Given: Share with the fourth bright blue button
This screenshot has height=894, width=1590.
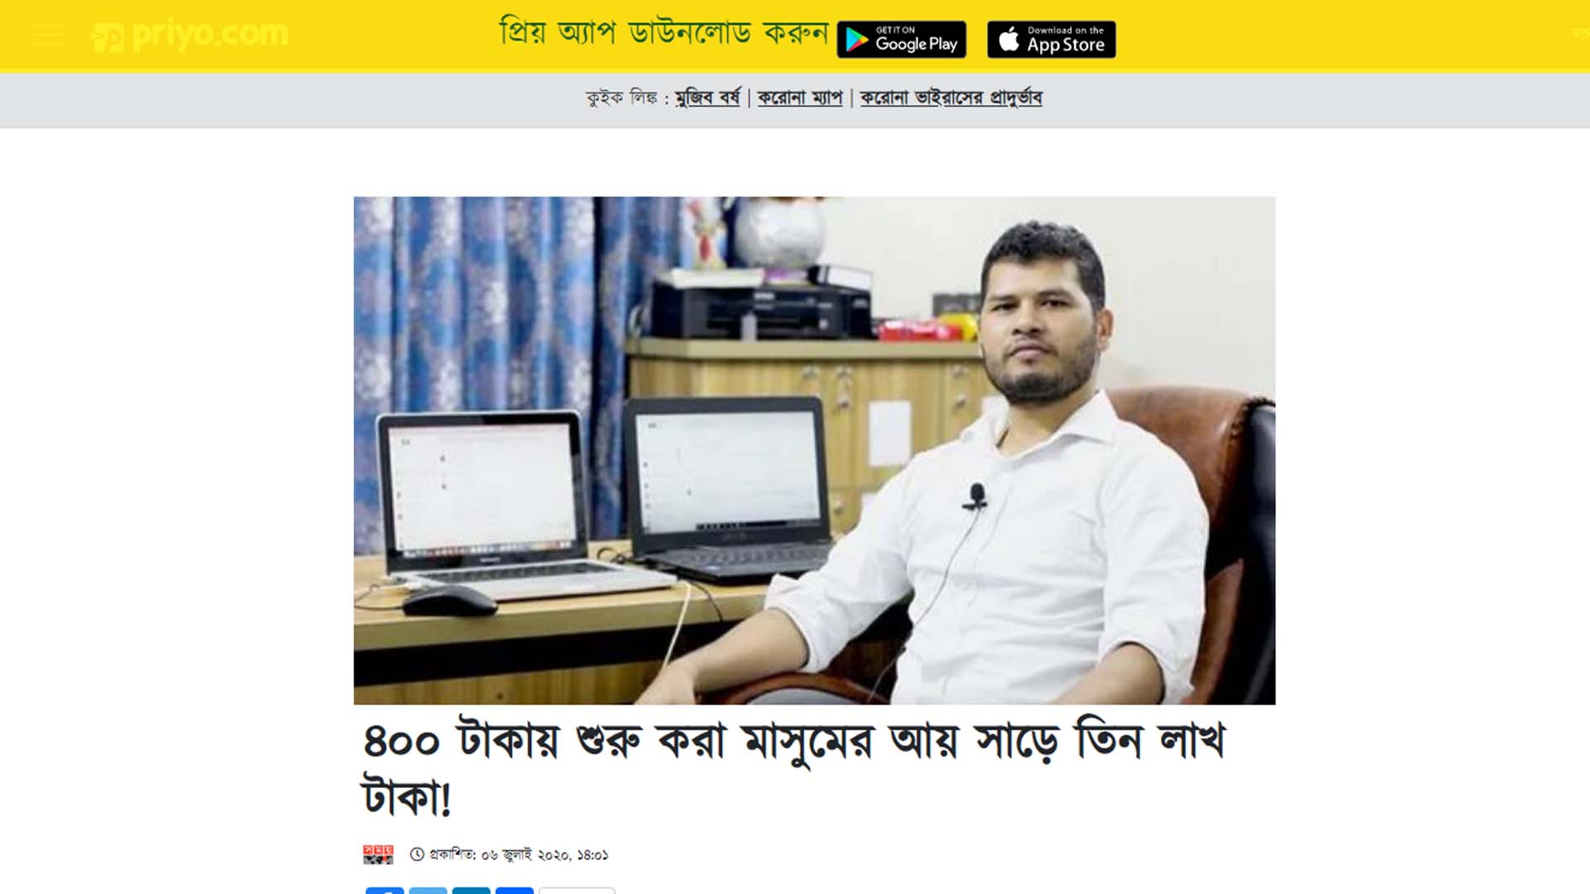Looking at the screenshot, I should pyautogui.click(x=514, y=891).
